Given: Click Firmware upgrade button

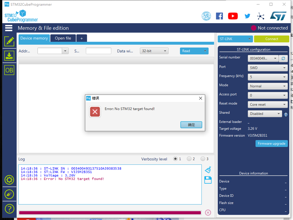Looking at the screenshot, I should pos(272,144).
